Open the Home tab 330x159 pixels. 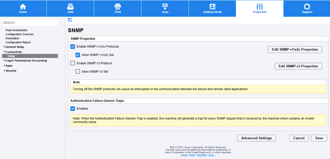coord(23,8)
